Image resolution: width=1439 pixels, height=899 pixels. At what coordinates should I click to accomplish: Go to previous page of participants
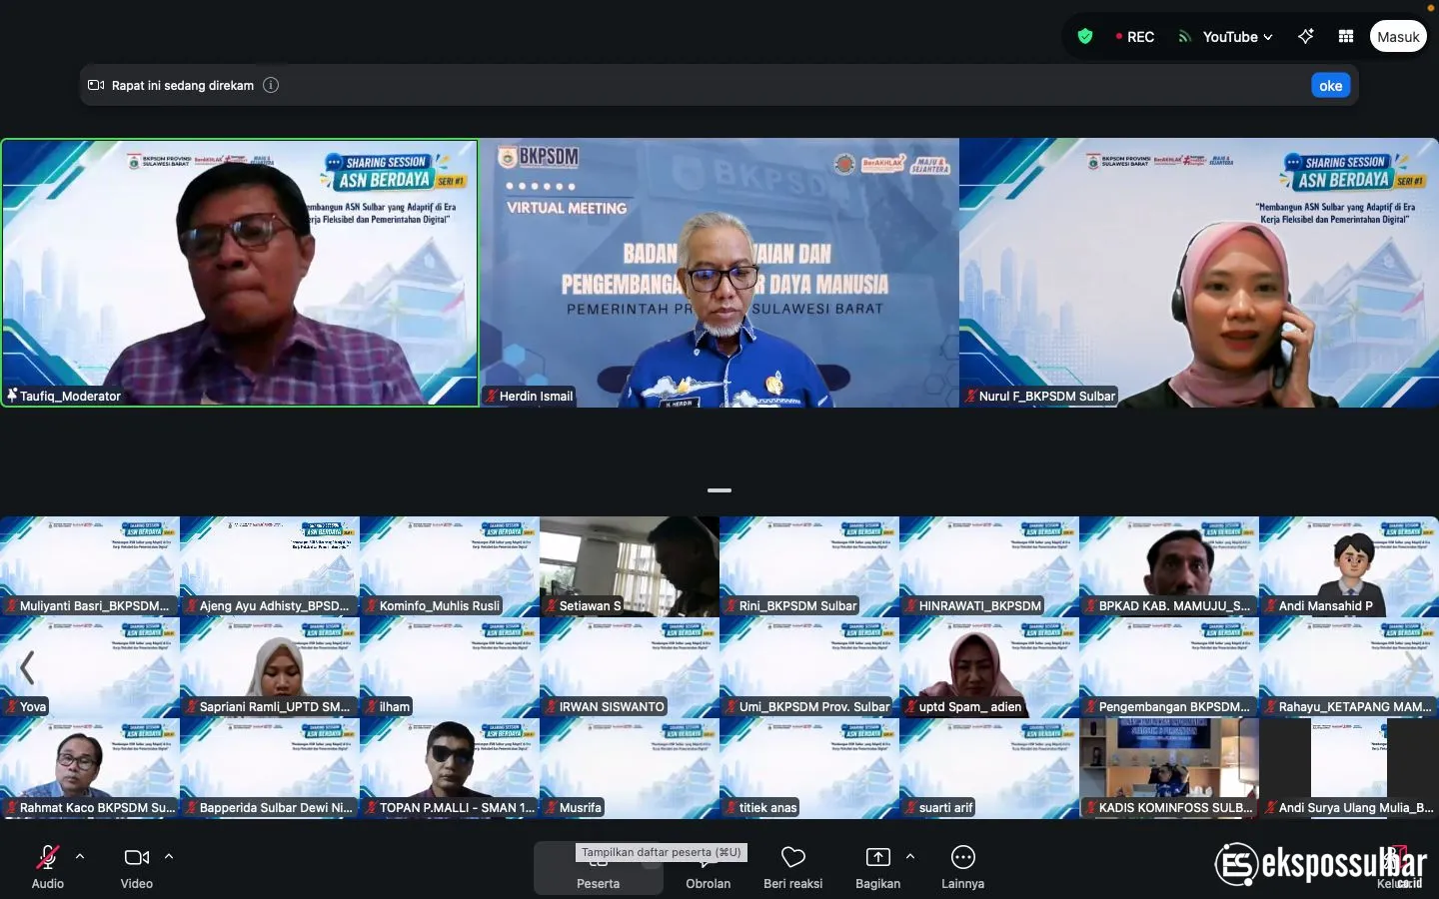[x=27, y=667]
